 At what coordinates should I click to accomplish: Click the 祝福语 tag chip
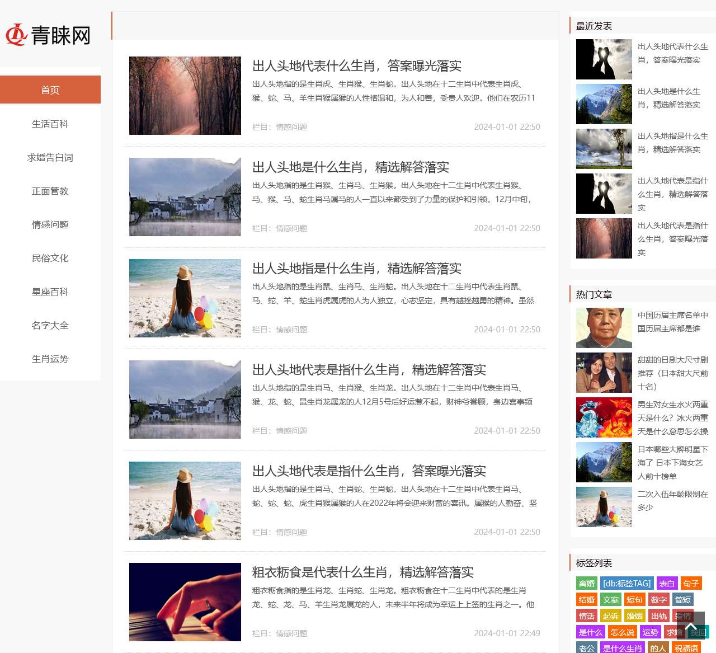pos(686,649)
